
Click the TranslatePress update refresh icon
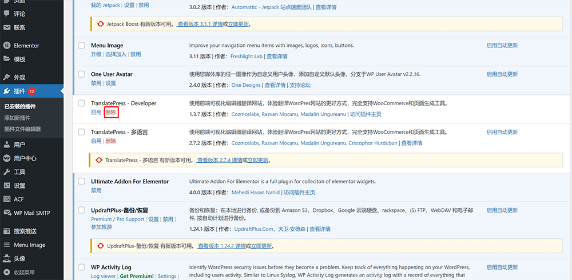99,160
